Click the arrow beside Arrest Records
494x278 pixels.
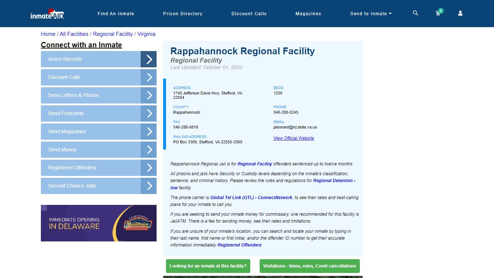point(149,59)
